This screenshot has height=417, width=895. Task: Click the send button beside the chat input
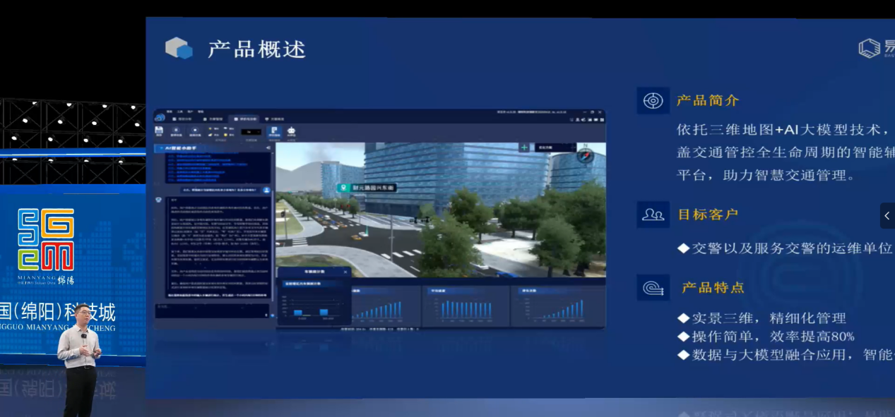273,315
